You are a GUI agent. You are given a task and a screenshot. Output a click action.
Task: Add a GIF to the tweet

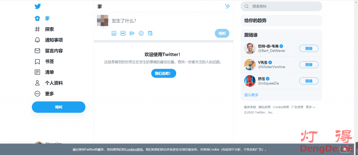(x=123, y=33)
